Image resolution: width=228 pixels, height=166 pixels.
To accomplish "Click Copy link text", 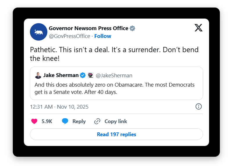I will coord(116,121).
